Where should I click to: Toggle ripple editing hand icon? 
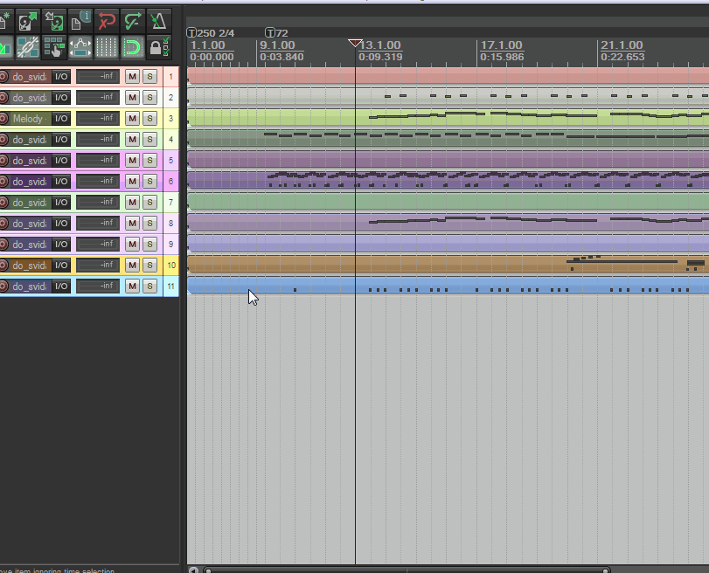(54, 47)
